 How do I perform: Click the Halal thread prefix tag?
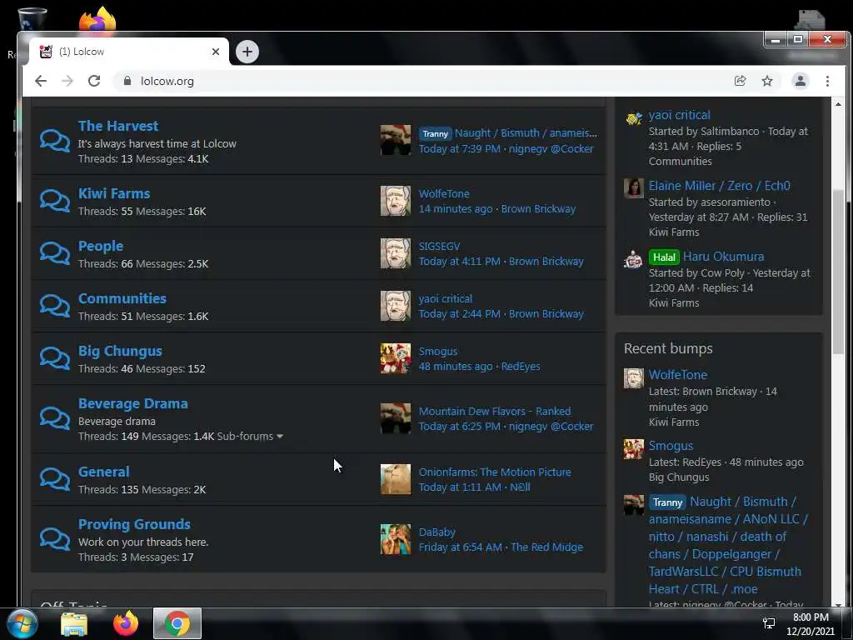(664, 257)
